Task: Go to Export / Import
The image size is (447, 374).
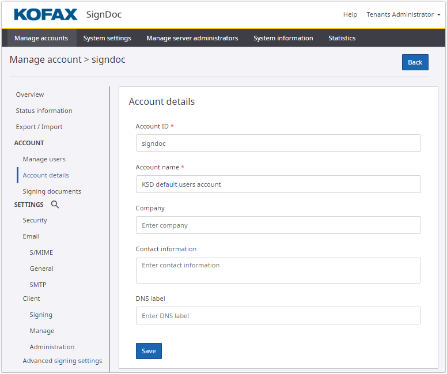Action: coord(39,127)
